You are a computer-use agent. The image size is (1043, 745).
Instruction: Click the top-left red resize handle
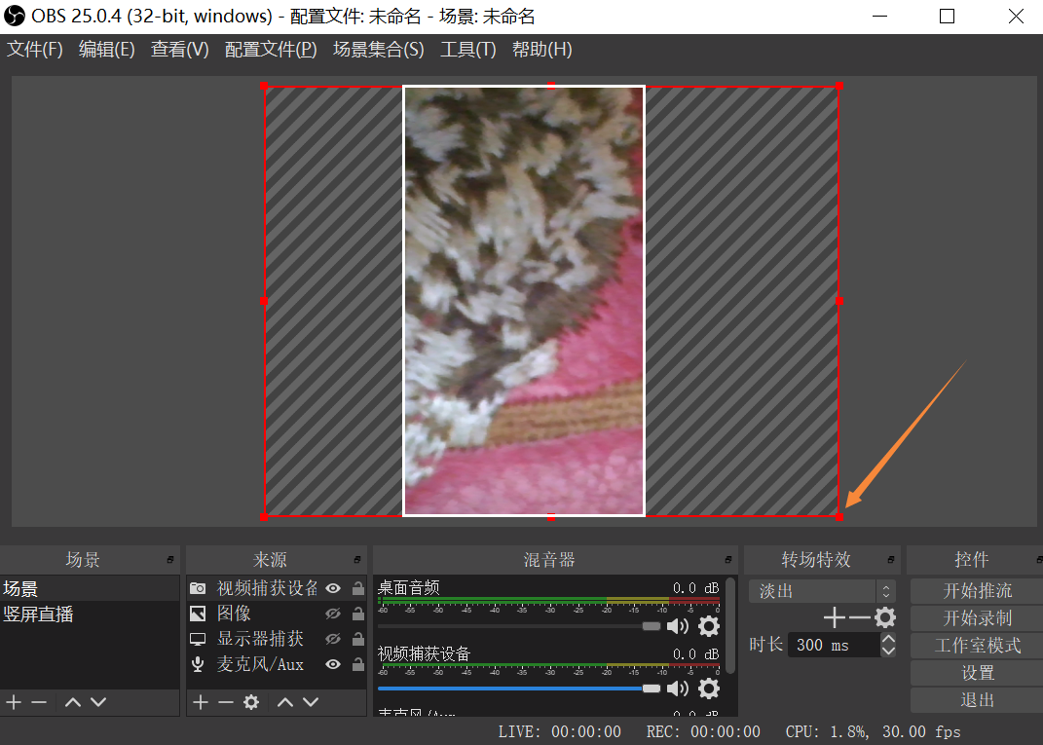(265, 86)
